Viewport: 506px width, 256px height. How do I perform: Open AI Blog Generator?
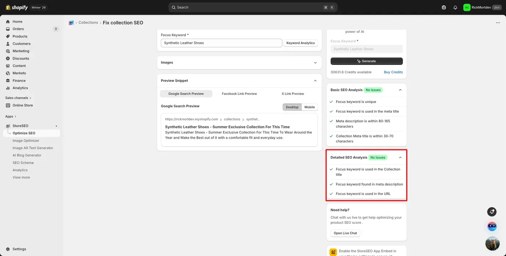coord(27,155)
